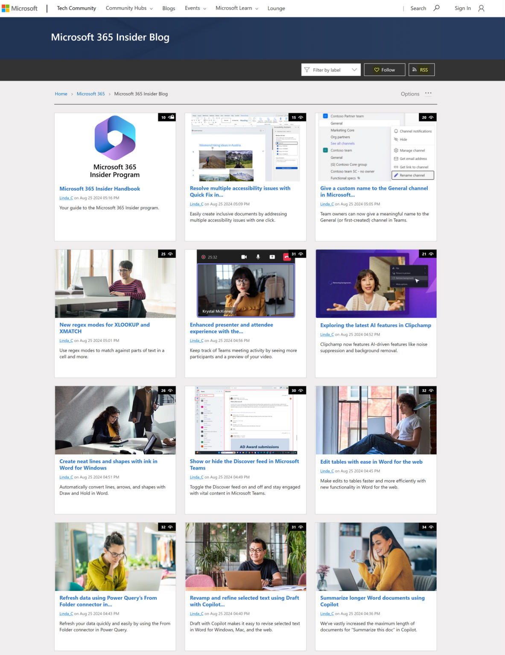The height and width of the screenshot is (655, 505).
Task: Open Give a custom name to General channel article
Action: point(374,191)
